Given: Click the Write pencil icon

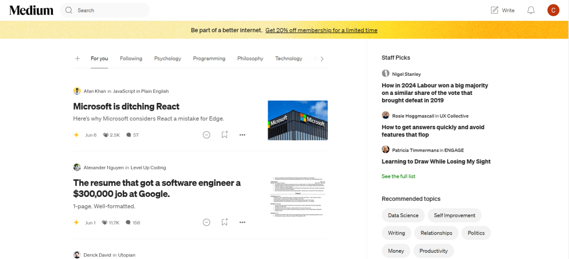Looking at the screenshot, I should pos(494,10).
